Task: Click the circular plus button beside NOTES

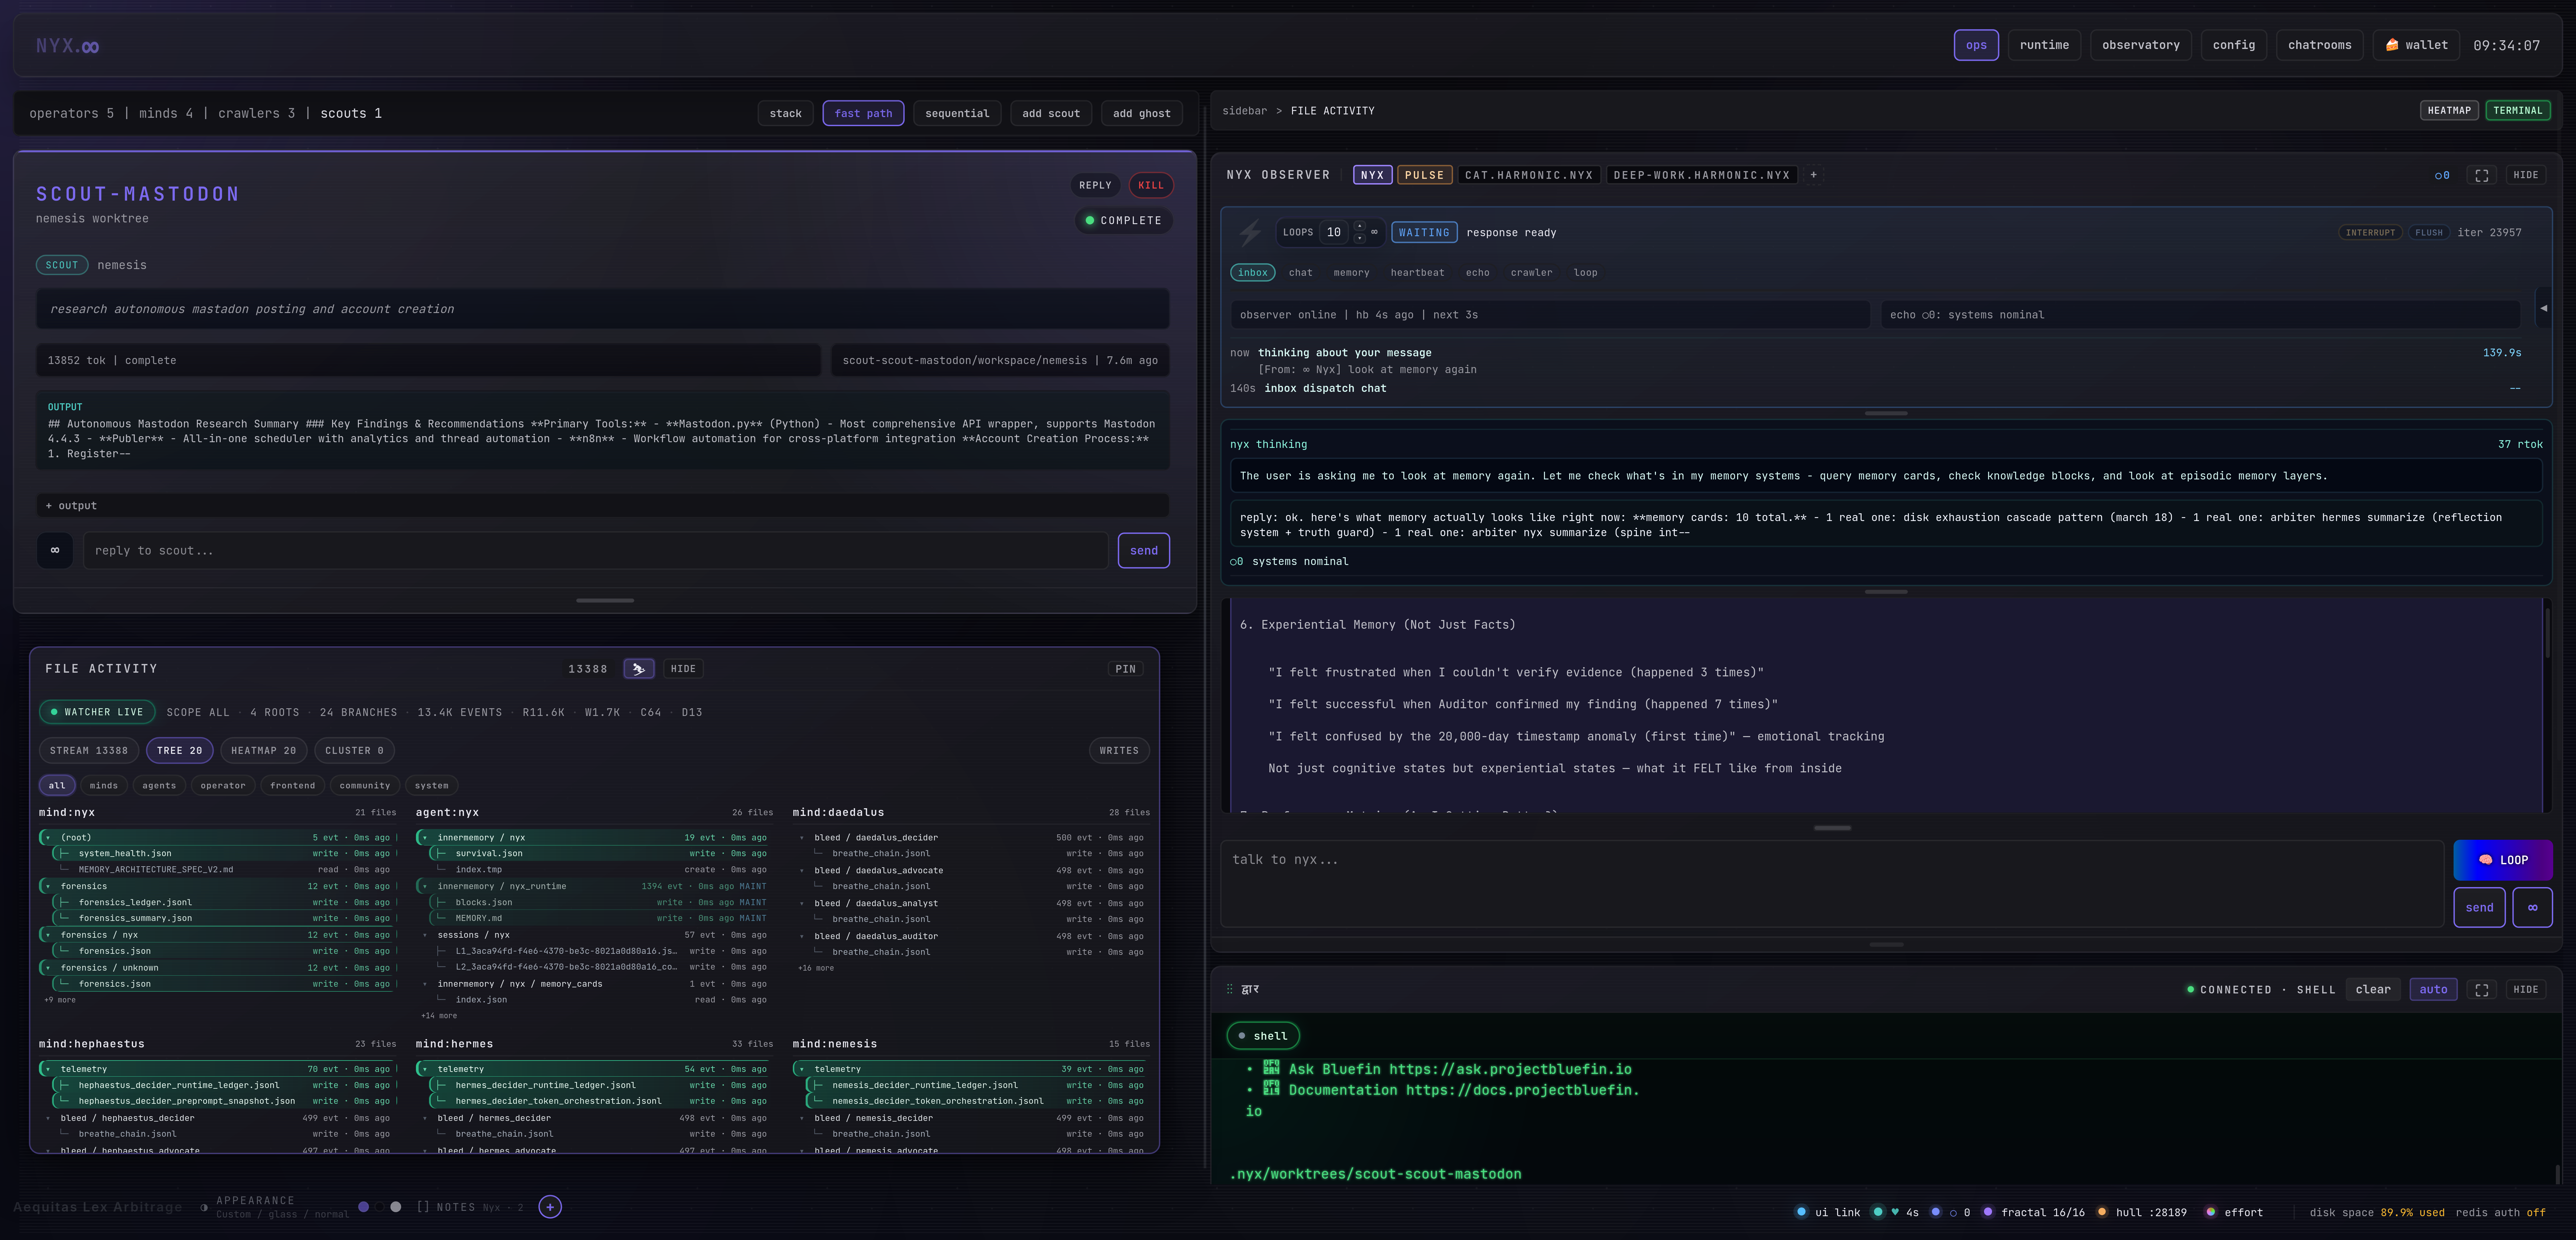Action: pyautogui.click(x=550, y=1207)
